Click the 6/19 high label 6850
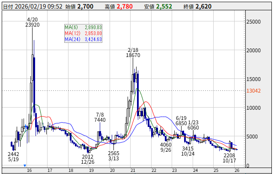 [x=182, y=123]
